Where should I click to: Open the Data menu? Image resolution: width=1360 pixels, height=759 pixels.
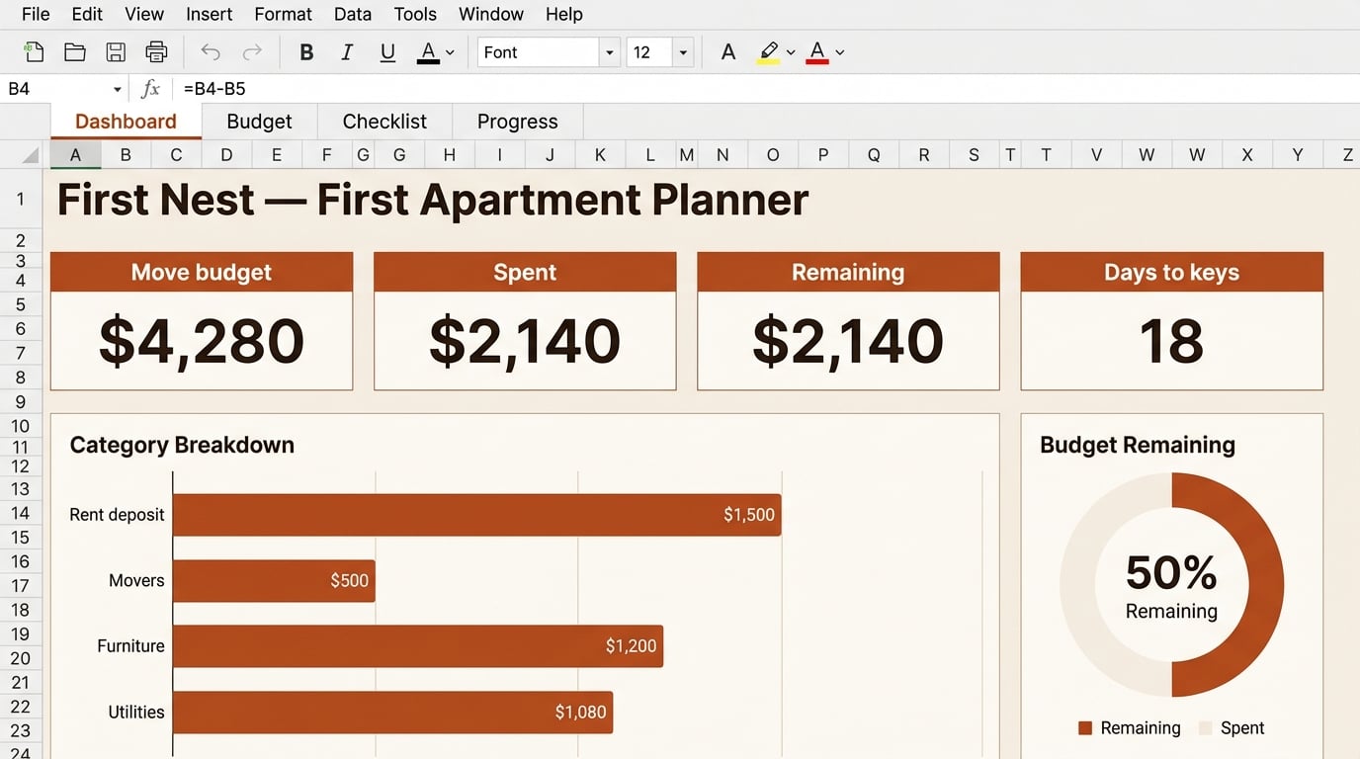coord(353,14)
